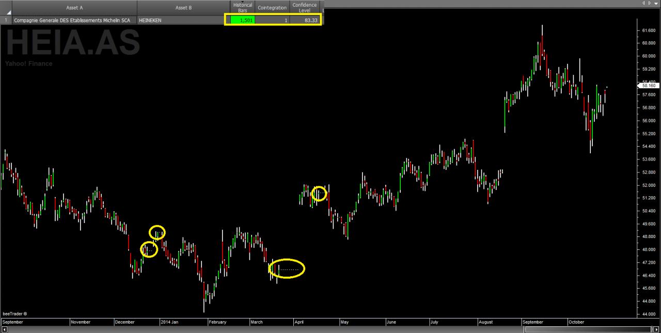Click the Confidence Level column header
The width and height of the screenshot is (661, 333).
(305, 8)
